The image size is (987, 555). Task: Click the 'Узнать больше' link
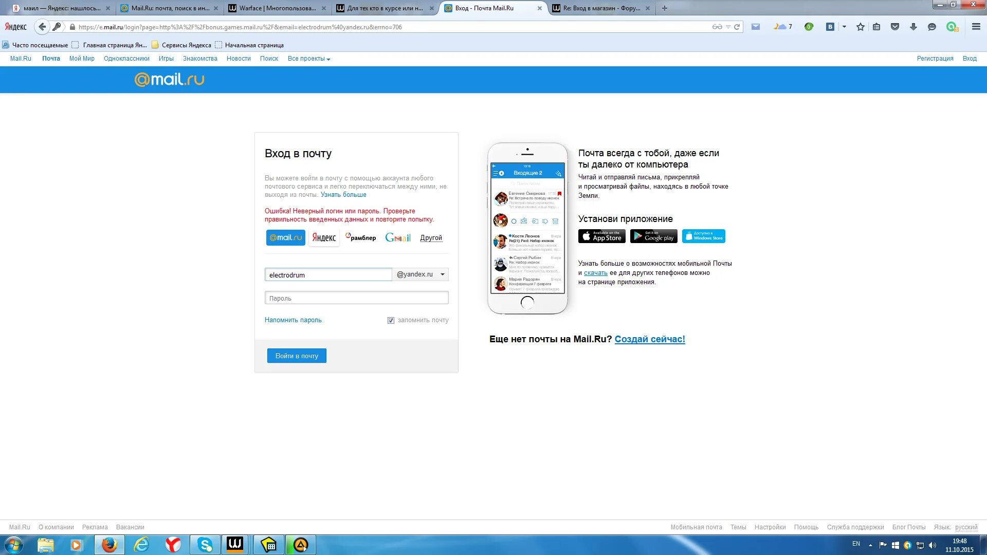pyautogui.click(x=343, y=195)
